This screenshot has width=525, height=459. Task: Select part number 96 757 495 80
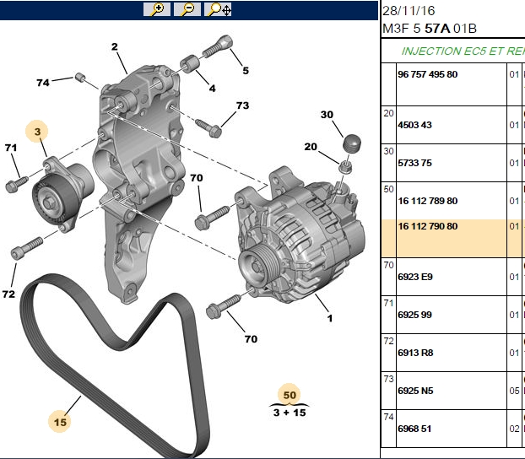[428, 74]
